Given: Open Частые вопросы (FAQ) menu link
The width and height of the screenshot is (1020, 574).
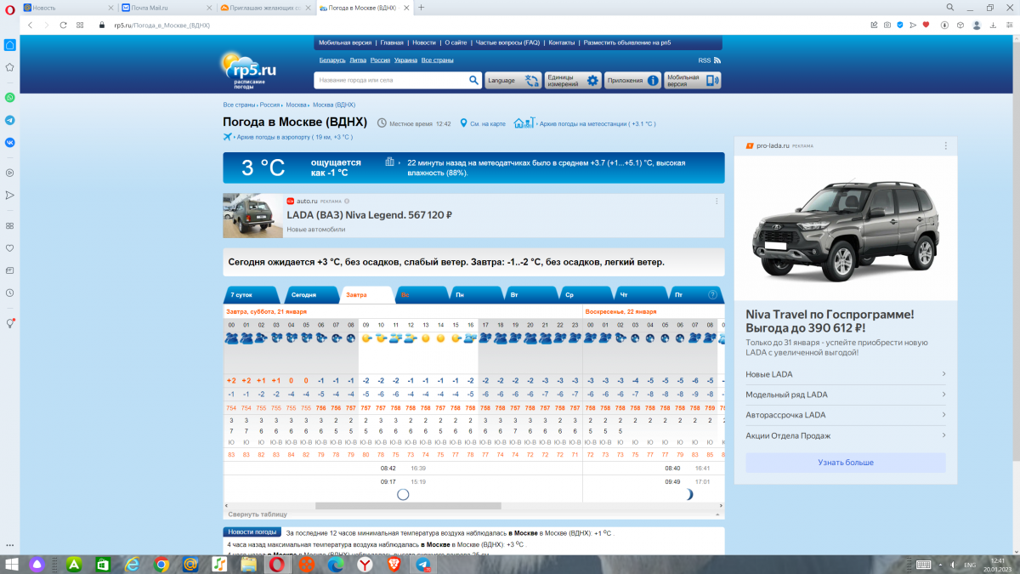Looking at the screenshot, I should tap(507, 43).
